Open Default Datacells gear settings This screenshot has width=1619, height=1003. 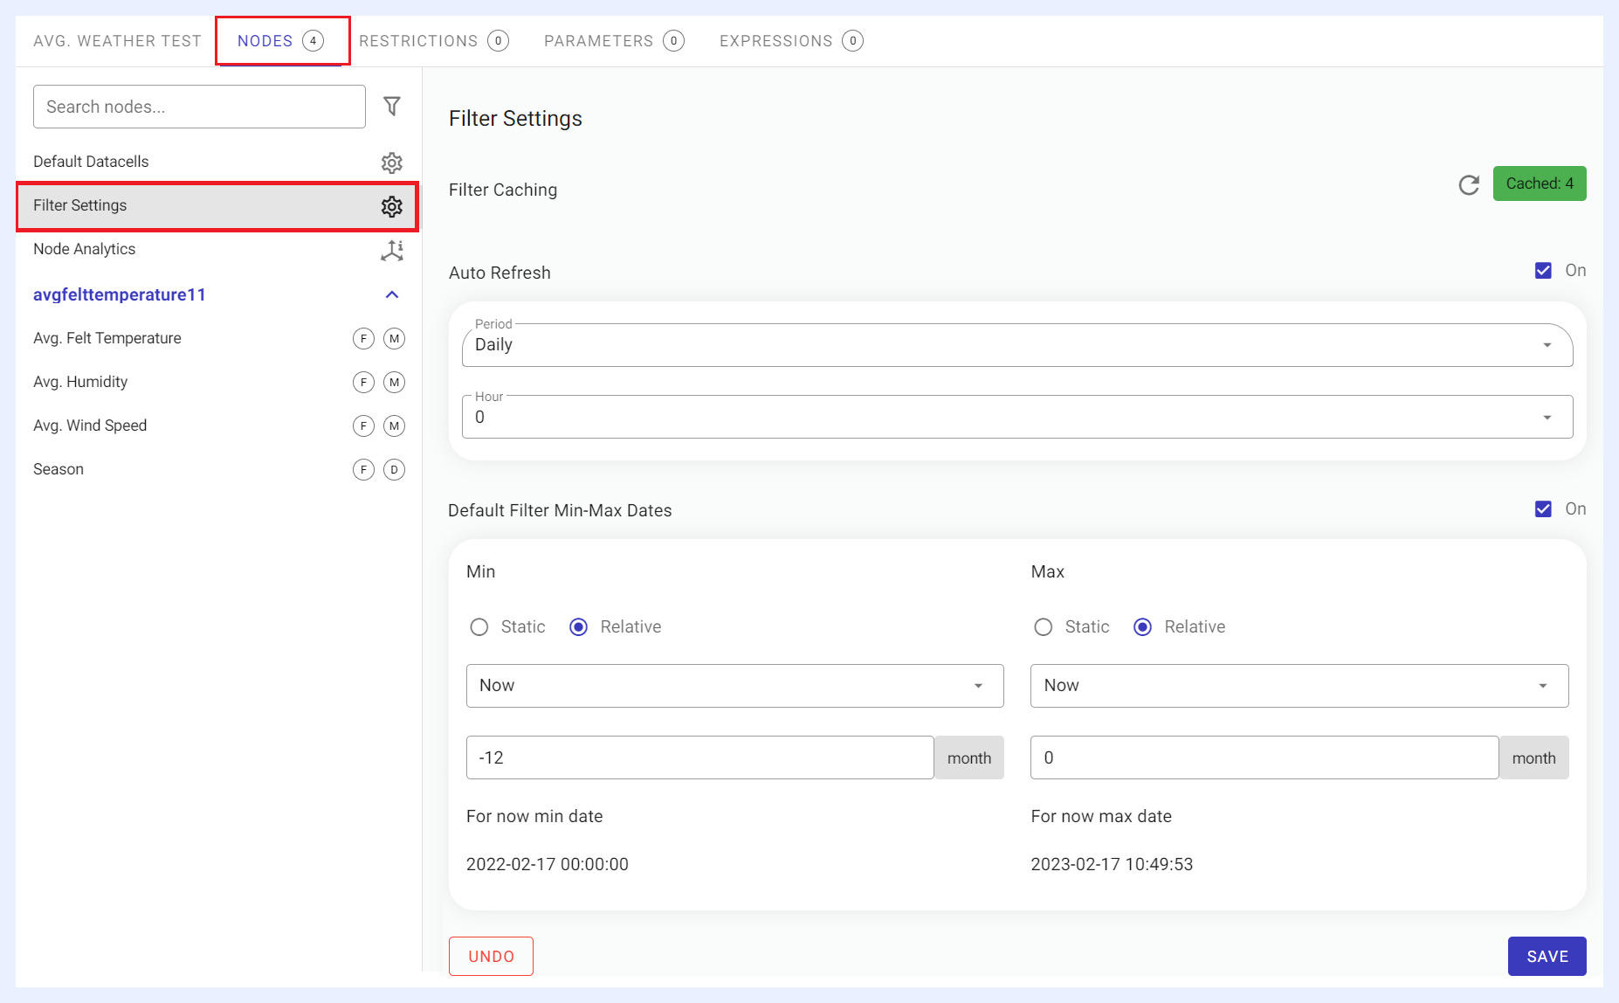tap(392, 163)
